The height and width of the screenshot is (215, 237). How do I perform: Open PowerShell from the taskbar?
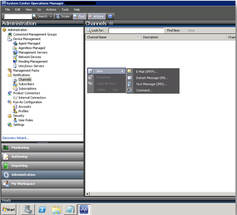(42, 210)
